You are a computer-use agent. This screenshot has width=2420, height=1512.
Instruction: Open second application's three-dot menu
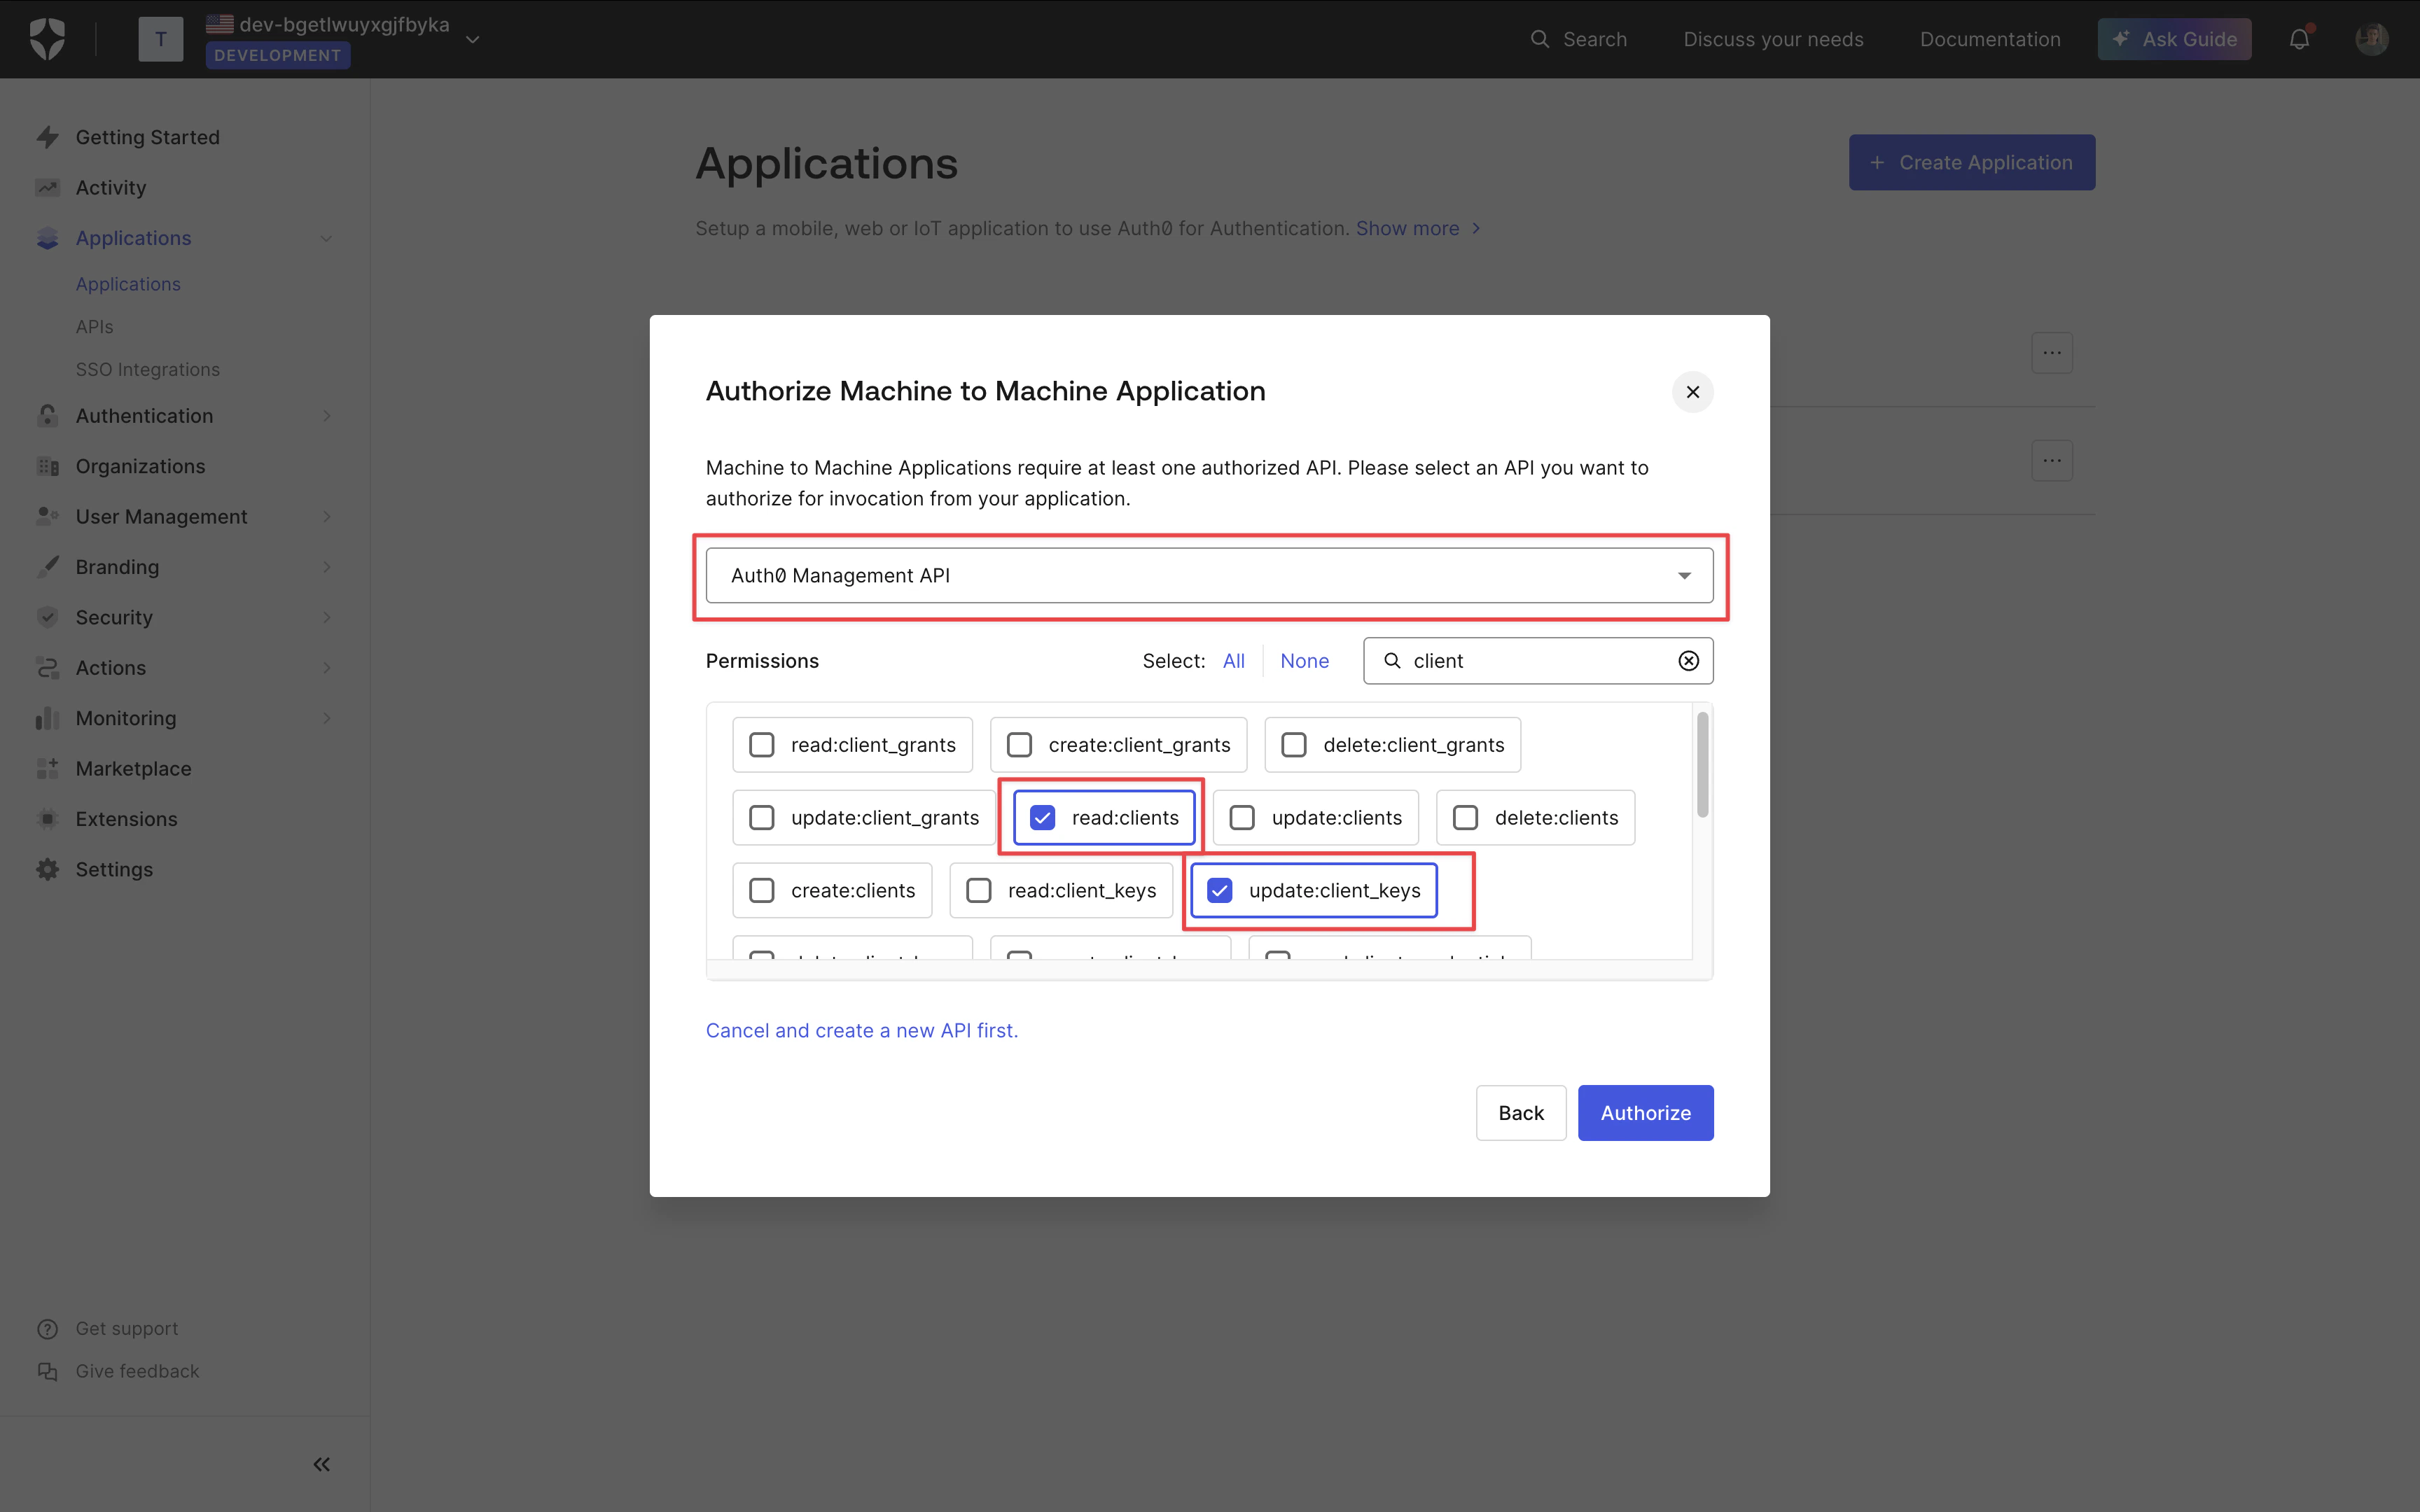click(x=2052, y=461)
